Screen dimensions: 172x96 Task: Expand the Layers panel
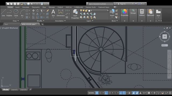point(90,21)
